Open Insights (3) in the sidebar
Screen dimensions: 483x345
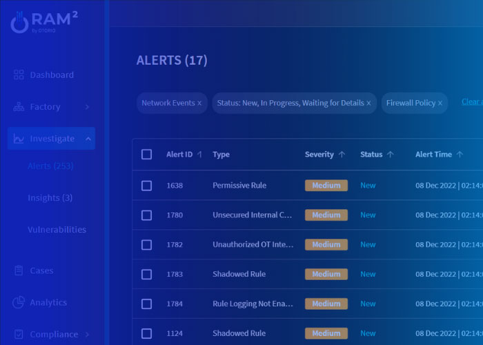point(50,198)
